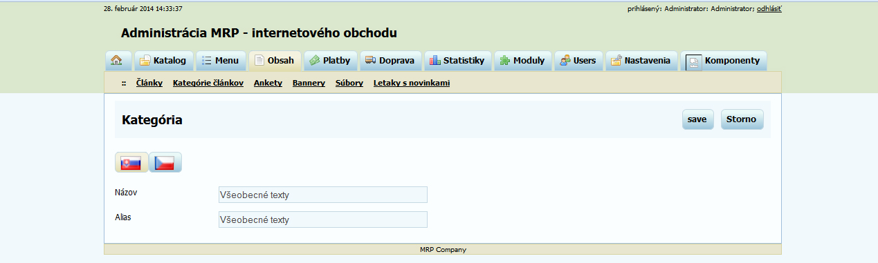
Task: Go to Články submenu link
Action: [x=149, y=83]
